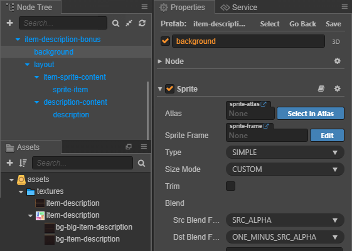Open the Node Tree panel menu

(144, 7)
